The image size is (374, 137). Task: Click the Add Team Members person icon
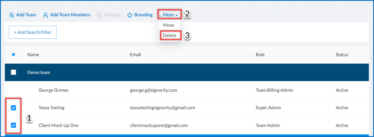pyautogui.click(x=45, y=15)
